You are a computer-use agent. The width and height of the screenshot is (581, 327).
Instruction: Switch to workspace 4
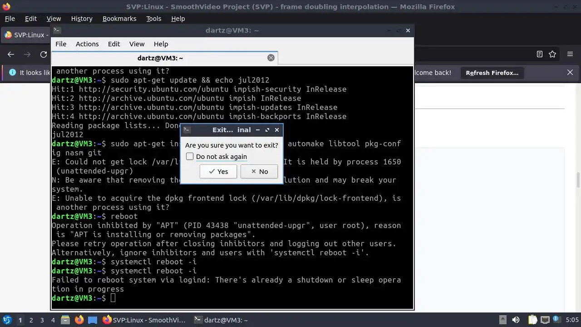coord(53,320)
